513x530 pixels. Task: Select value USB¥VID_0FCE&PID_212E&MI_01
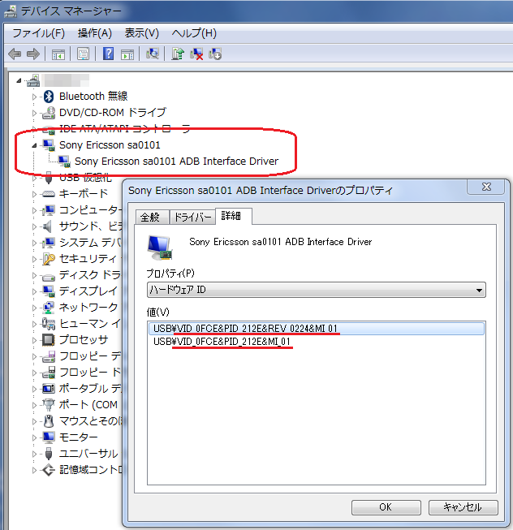point(222,342)
